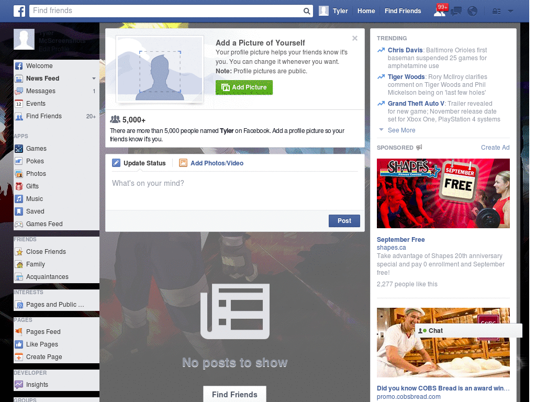Click the Close Friends star icon
The height and width of the screenshot is (402, 536).
pyautogui.click(x=19, y=252)
